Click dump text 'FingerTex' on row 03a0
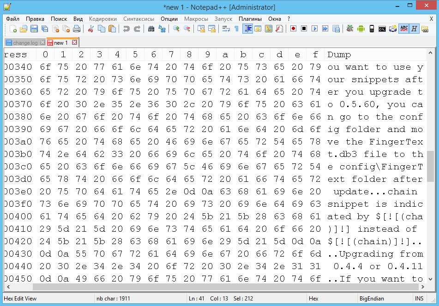The image size is (439, 306). pyautogui.click(x=396, y=142)
